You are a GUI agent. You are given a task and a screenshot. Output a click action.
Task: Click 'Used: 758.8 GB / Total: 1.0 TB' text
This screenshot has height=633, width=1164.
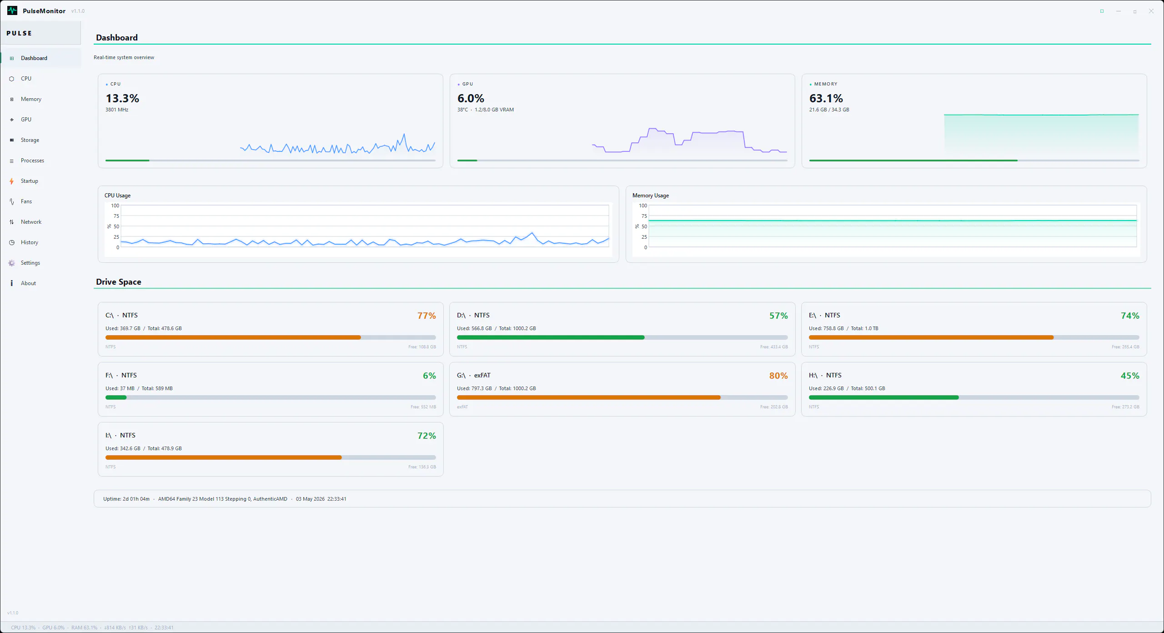(843, 328)
